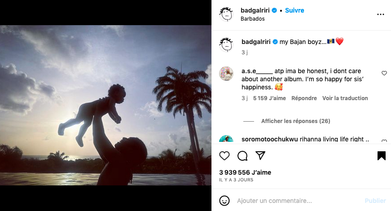Open the comment bubble icon
The image size is (391, 211).
242,156
